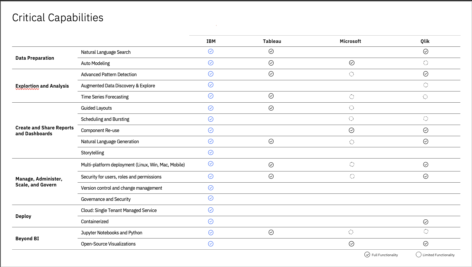Click Microsoft's dotted circle for Guided Layouts
The height and width of the screenshot is (267, 472).
point(352,108)
